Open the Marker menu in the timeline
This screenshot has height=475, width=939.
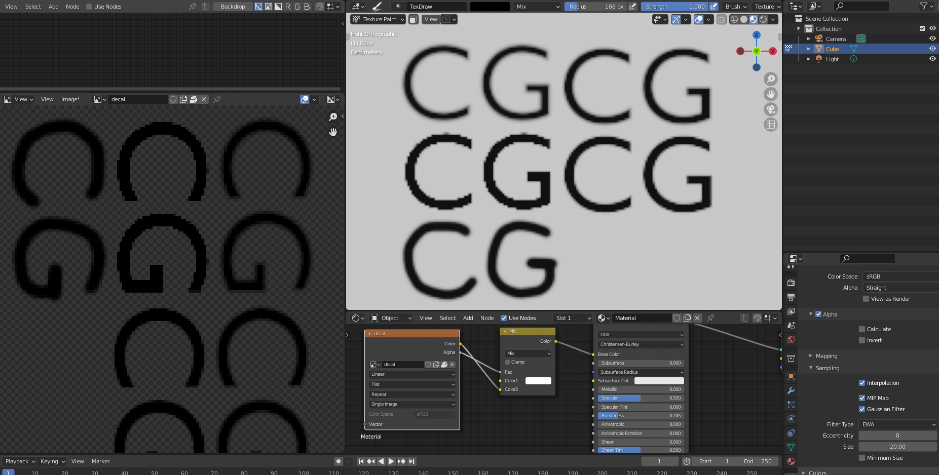[100, 461]
